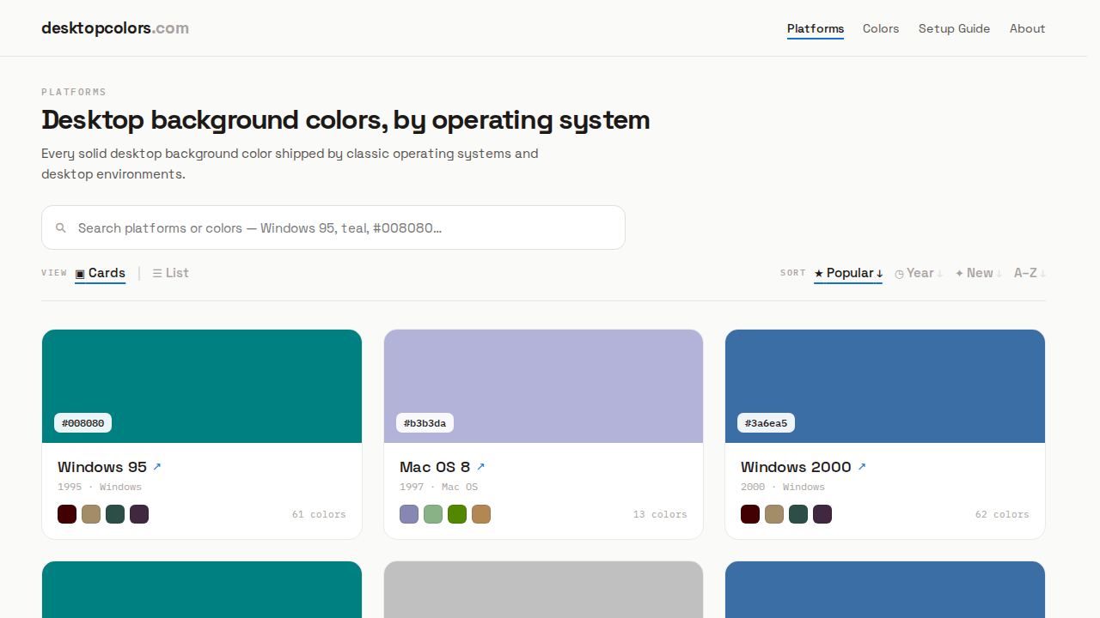
Task: Pick the dark red swatch under Windows 95
Action: 67,514
